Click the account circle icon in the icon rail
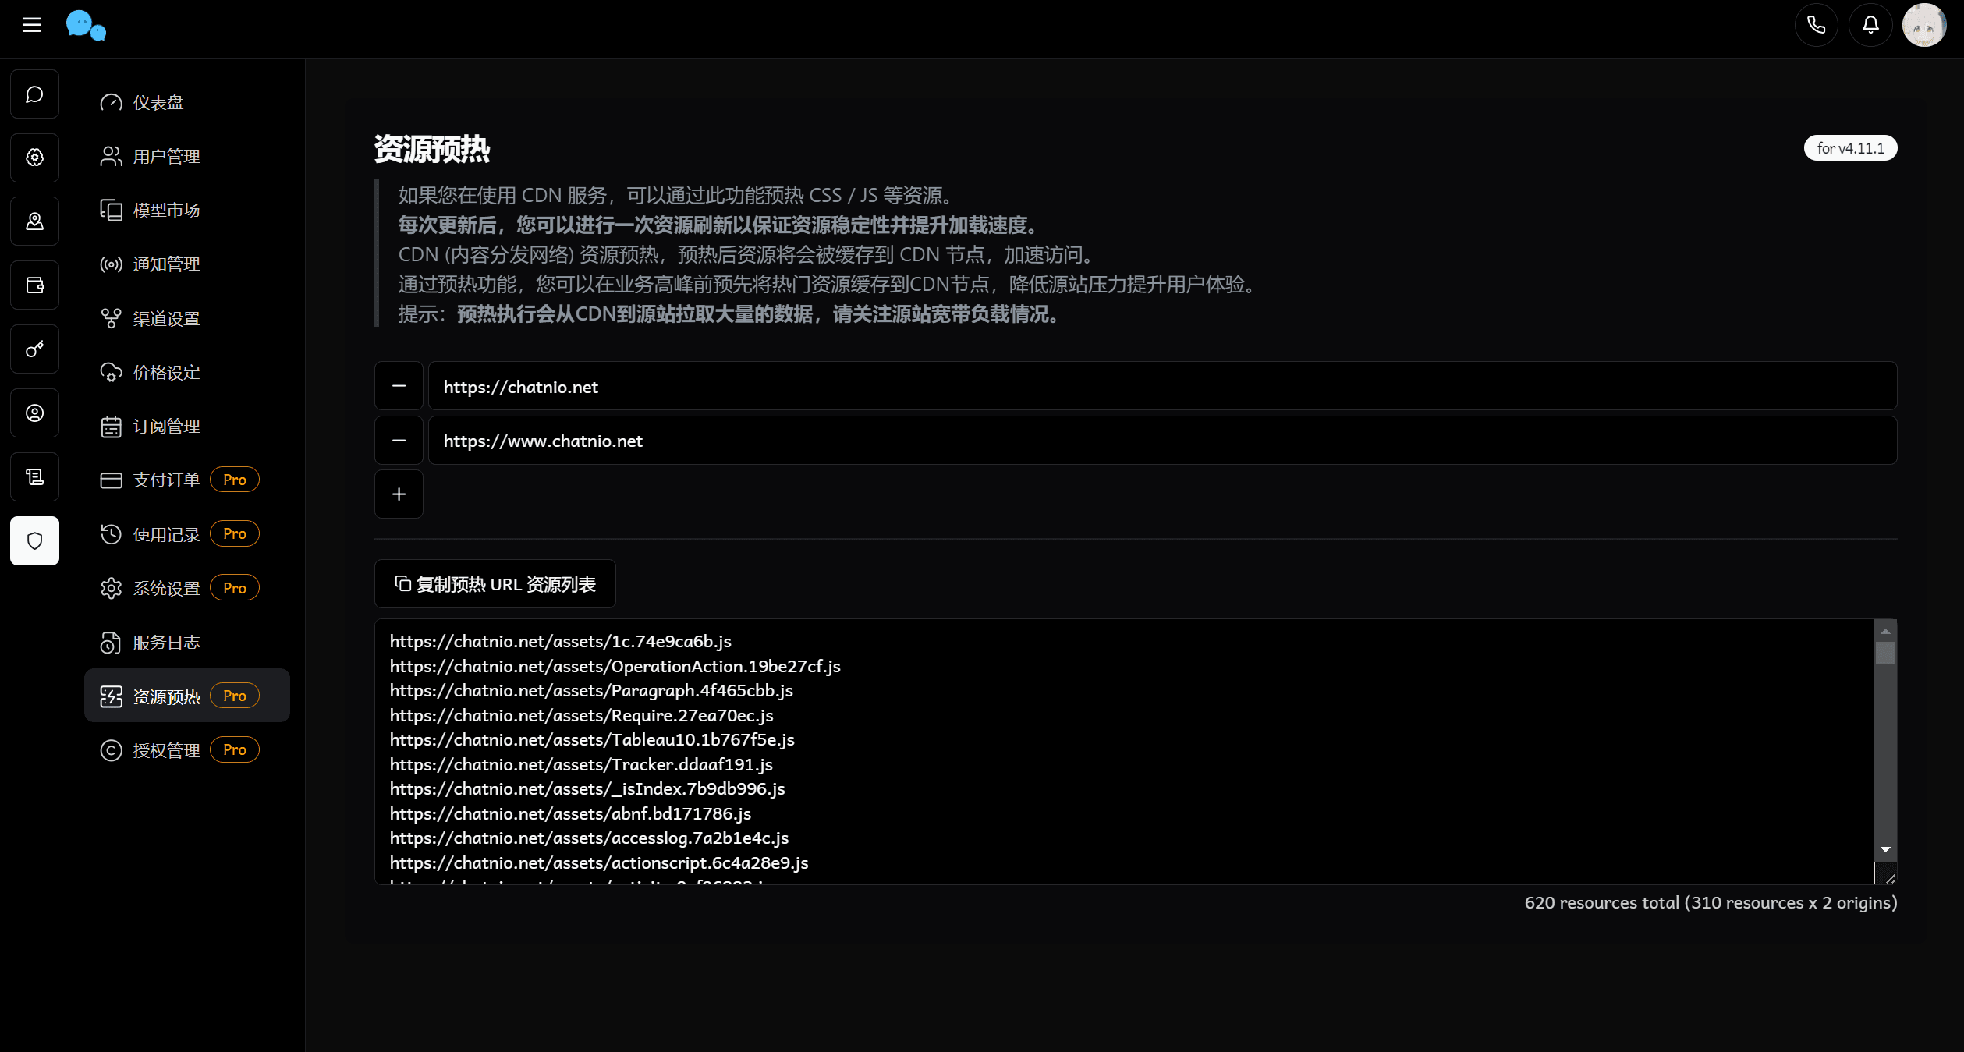 pos(34,413)
